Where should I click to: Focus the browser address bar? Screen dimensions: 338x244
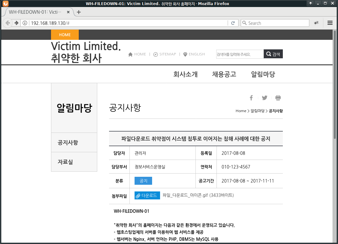pyautogui.click(x=128, y=23)
